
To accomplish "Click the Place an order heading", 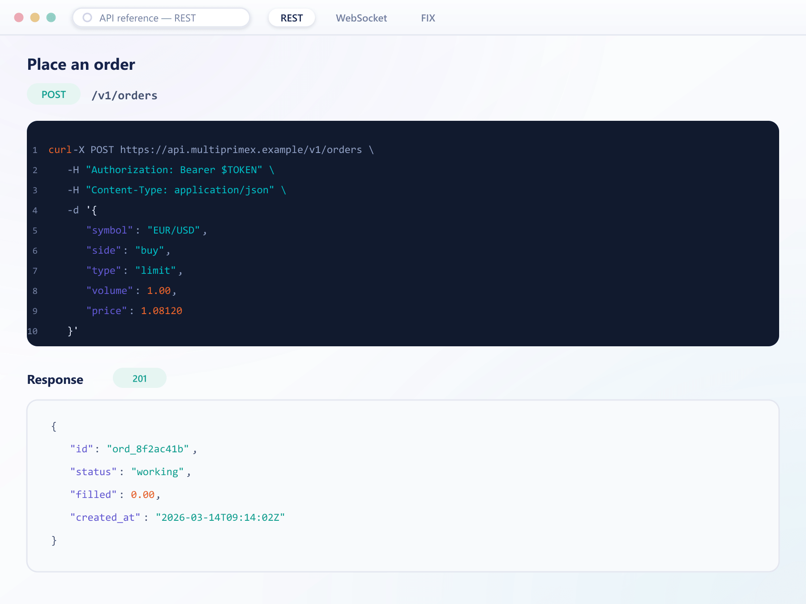I will click(81, 64).
